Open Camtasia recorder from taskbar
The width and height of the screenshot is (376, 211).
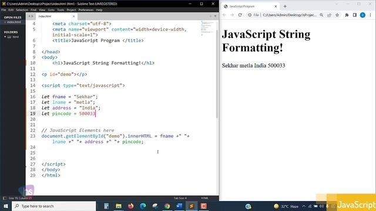click(204, 206)
